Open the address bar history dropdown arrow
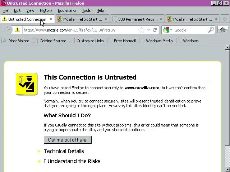Viewport: 230px width, 172px height. (x=148, y=30)
